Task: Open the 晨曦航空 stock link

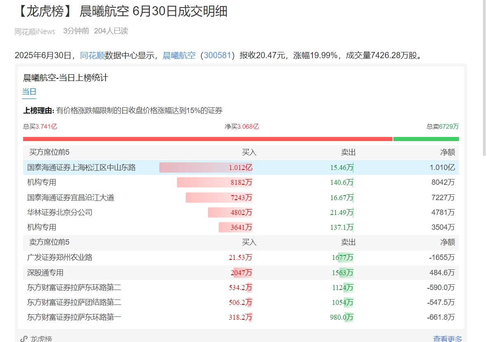Action: tap(179, 56)
